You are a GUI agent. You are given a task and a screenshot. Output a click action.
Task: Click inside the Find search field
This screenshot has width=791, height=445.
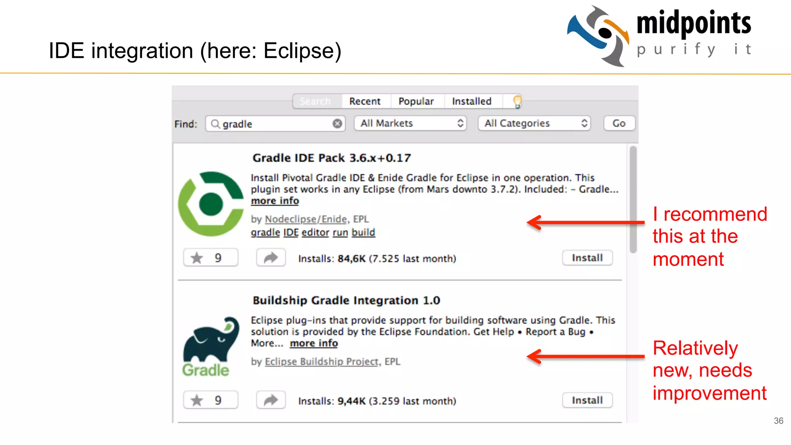point(275,124)
